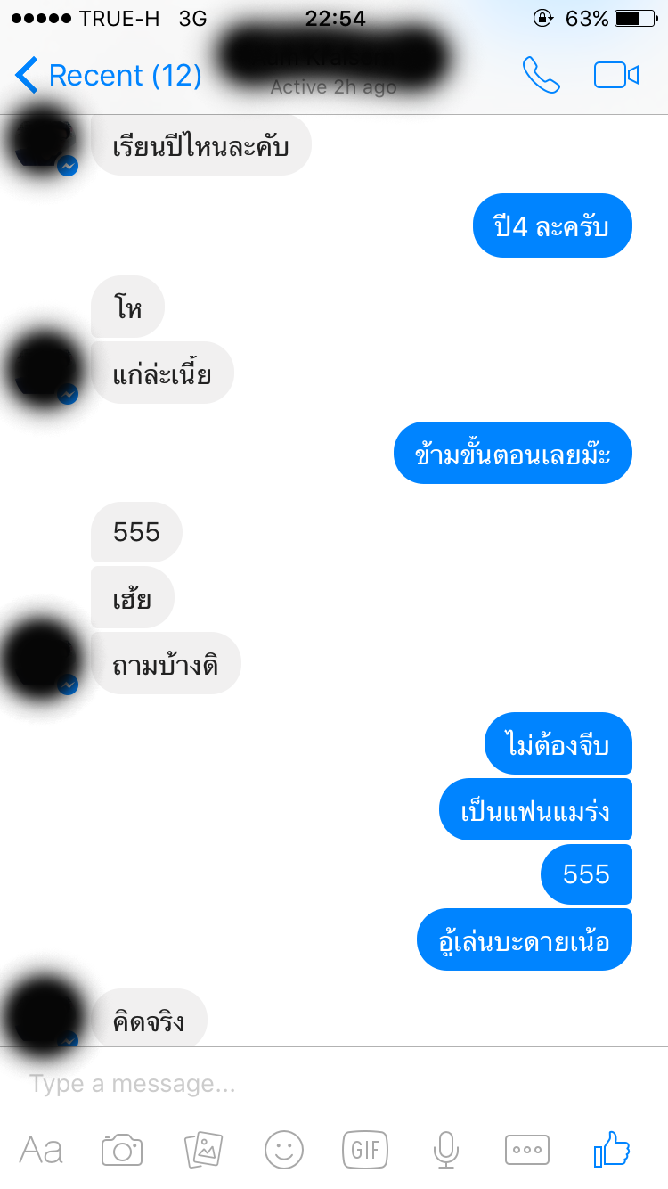
Task: Tap the blue bubble "ปี4 ละครับ"
Action: pos(551,225)
